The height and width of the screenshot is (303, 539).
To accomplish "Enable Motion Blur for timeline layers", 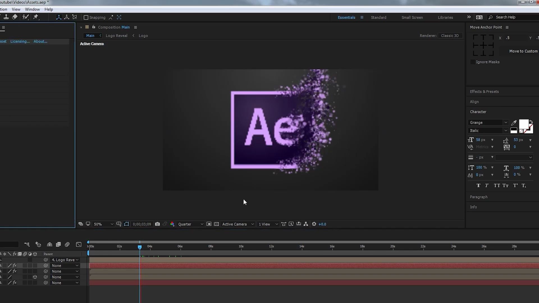I will coord(67,244).
